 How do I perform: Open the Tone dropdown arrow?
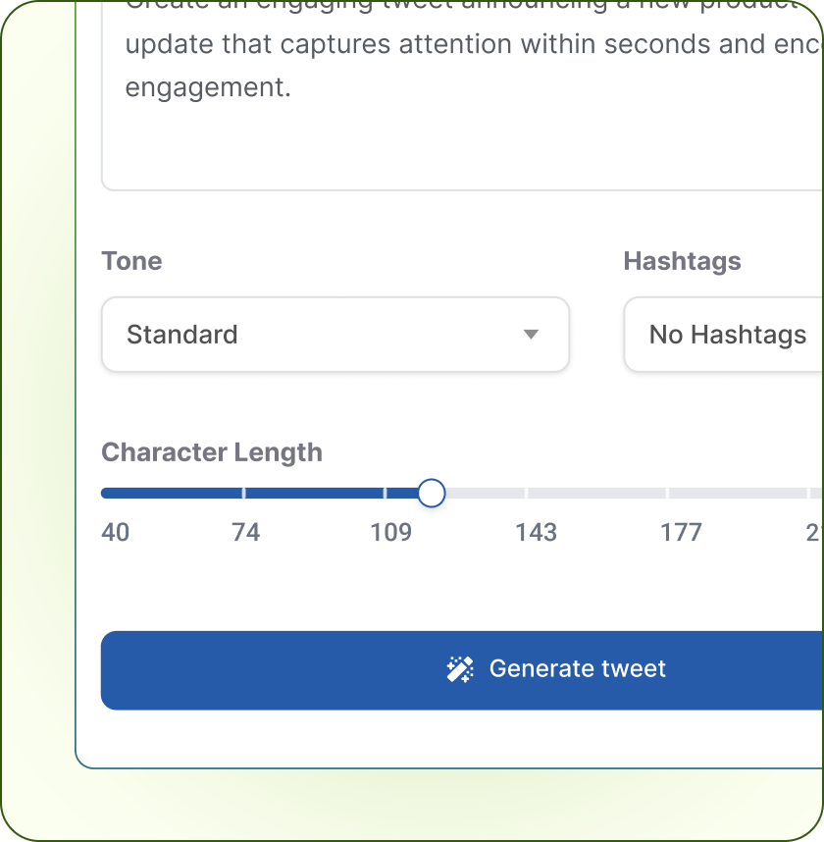531,335
